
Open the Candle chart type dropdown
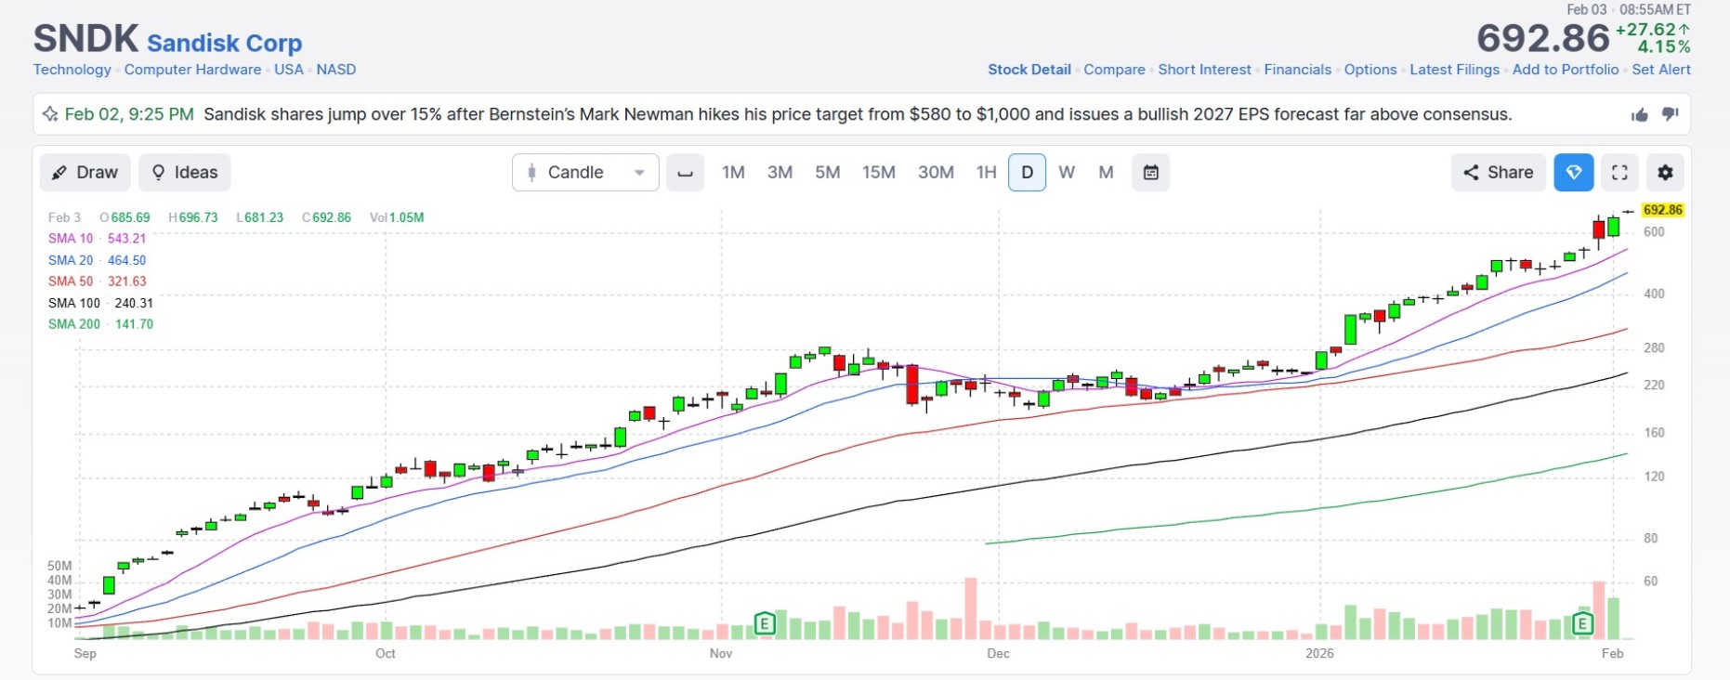click(585, 173)
